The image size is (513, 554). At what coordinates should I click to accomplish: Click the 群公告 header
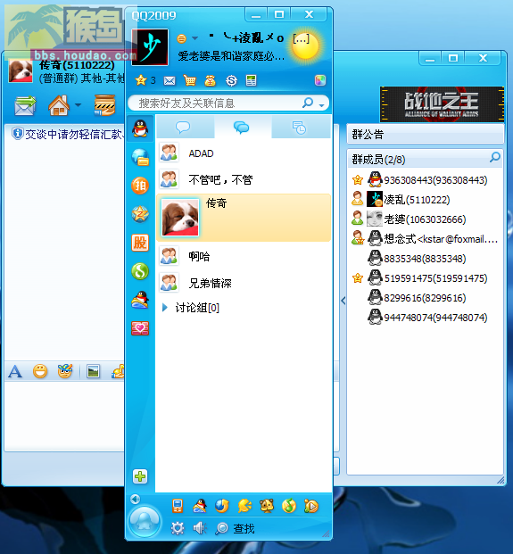pos(426,134)
